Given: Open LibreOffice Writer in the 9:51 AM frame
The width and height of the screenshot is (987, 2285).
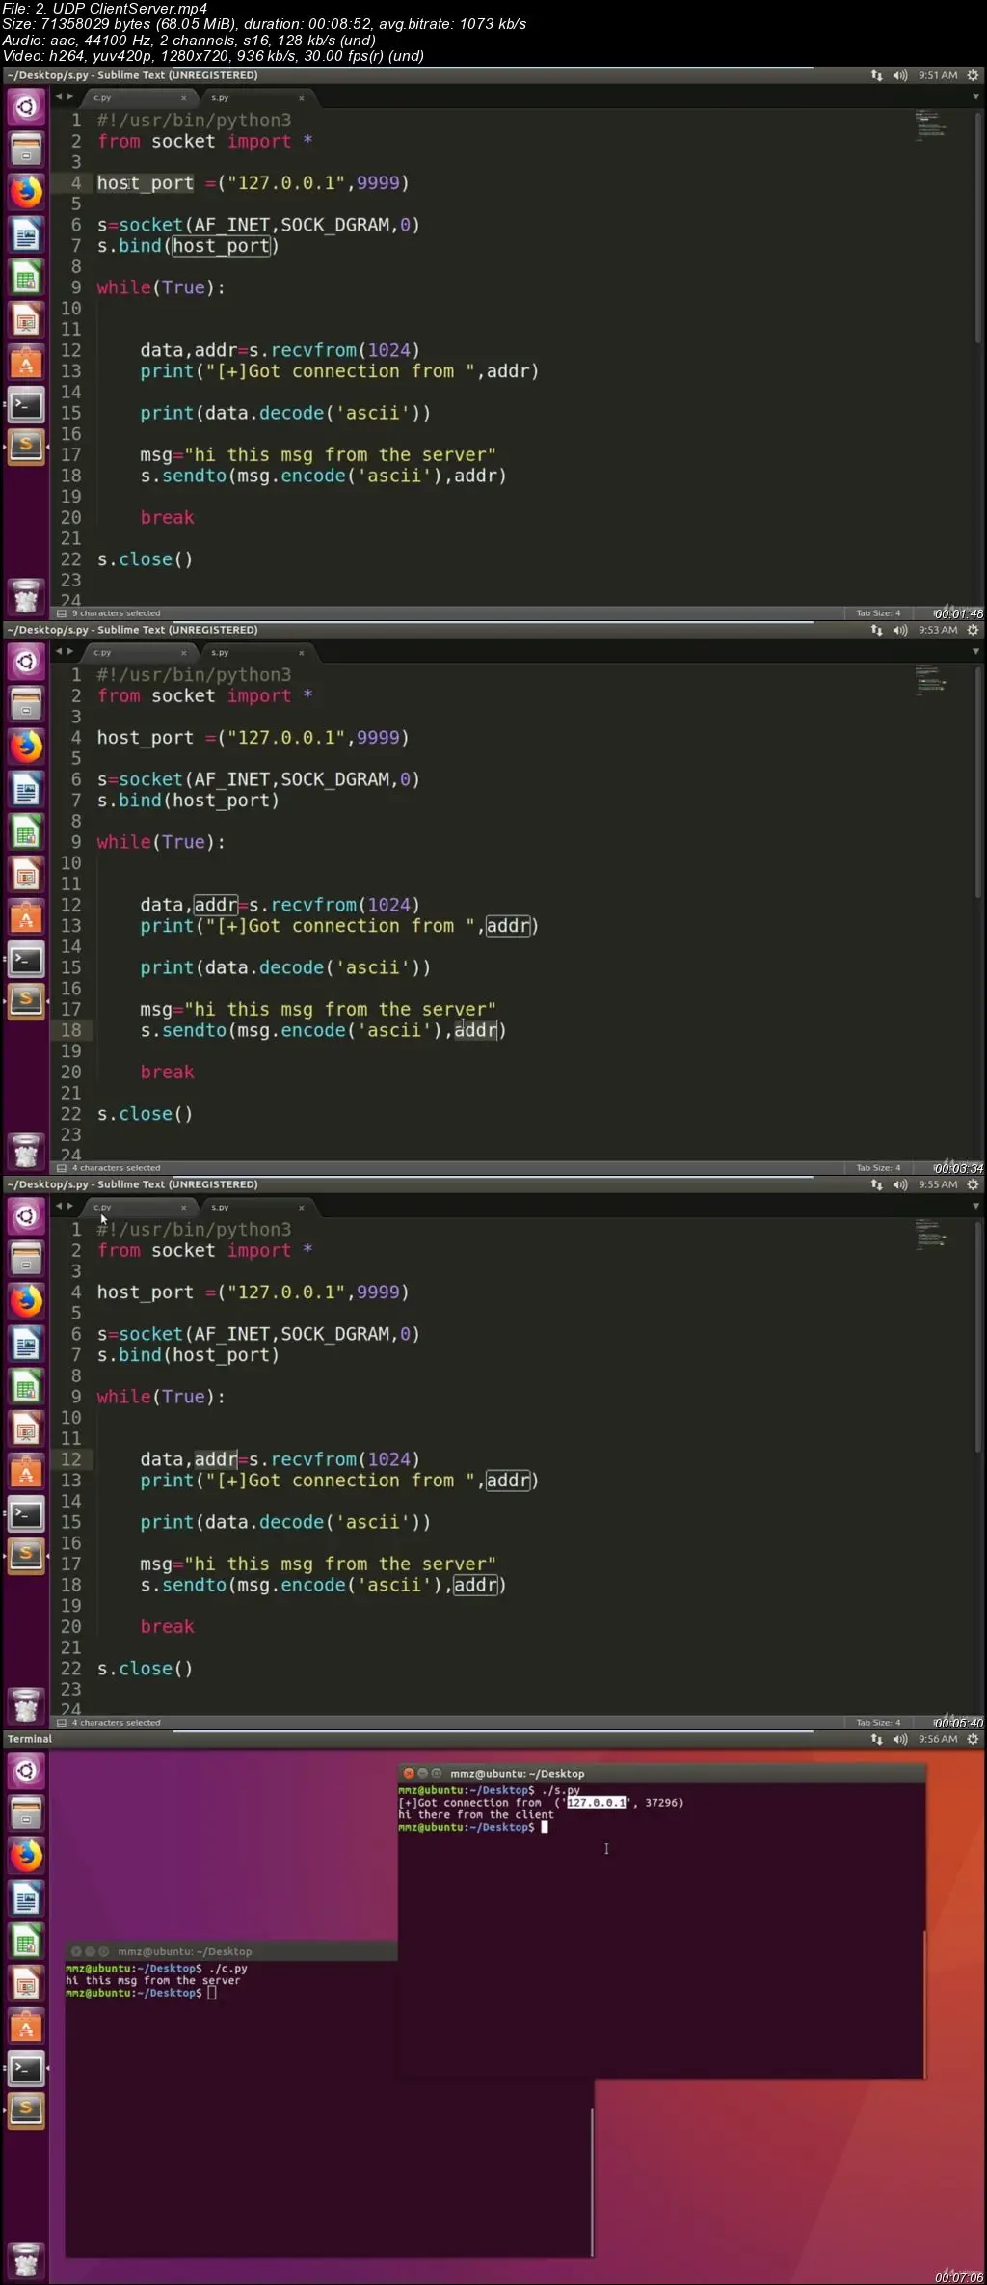Looking at the screenshot, I should (26, 234).
